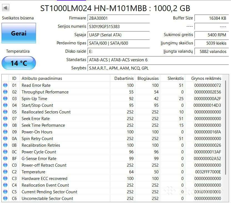The image size is (231, 203).
Task: Select the G-Sense Error Rate attribute name
Action: [39, 159]
